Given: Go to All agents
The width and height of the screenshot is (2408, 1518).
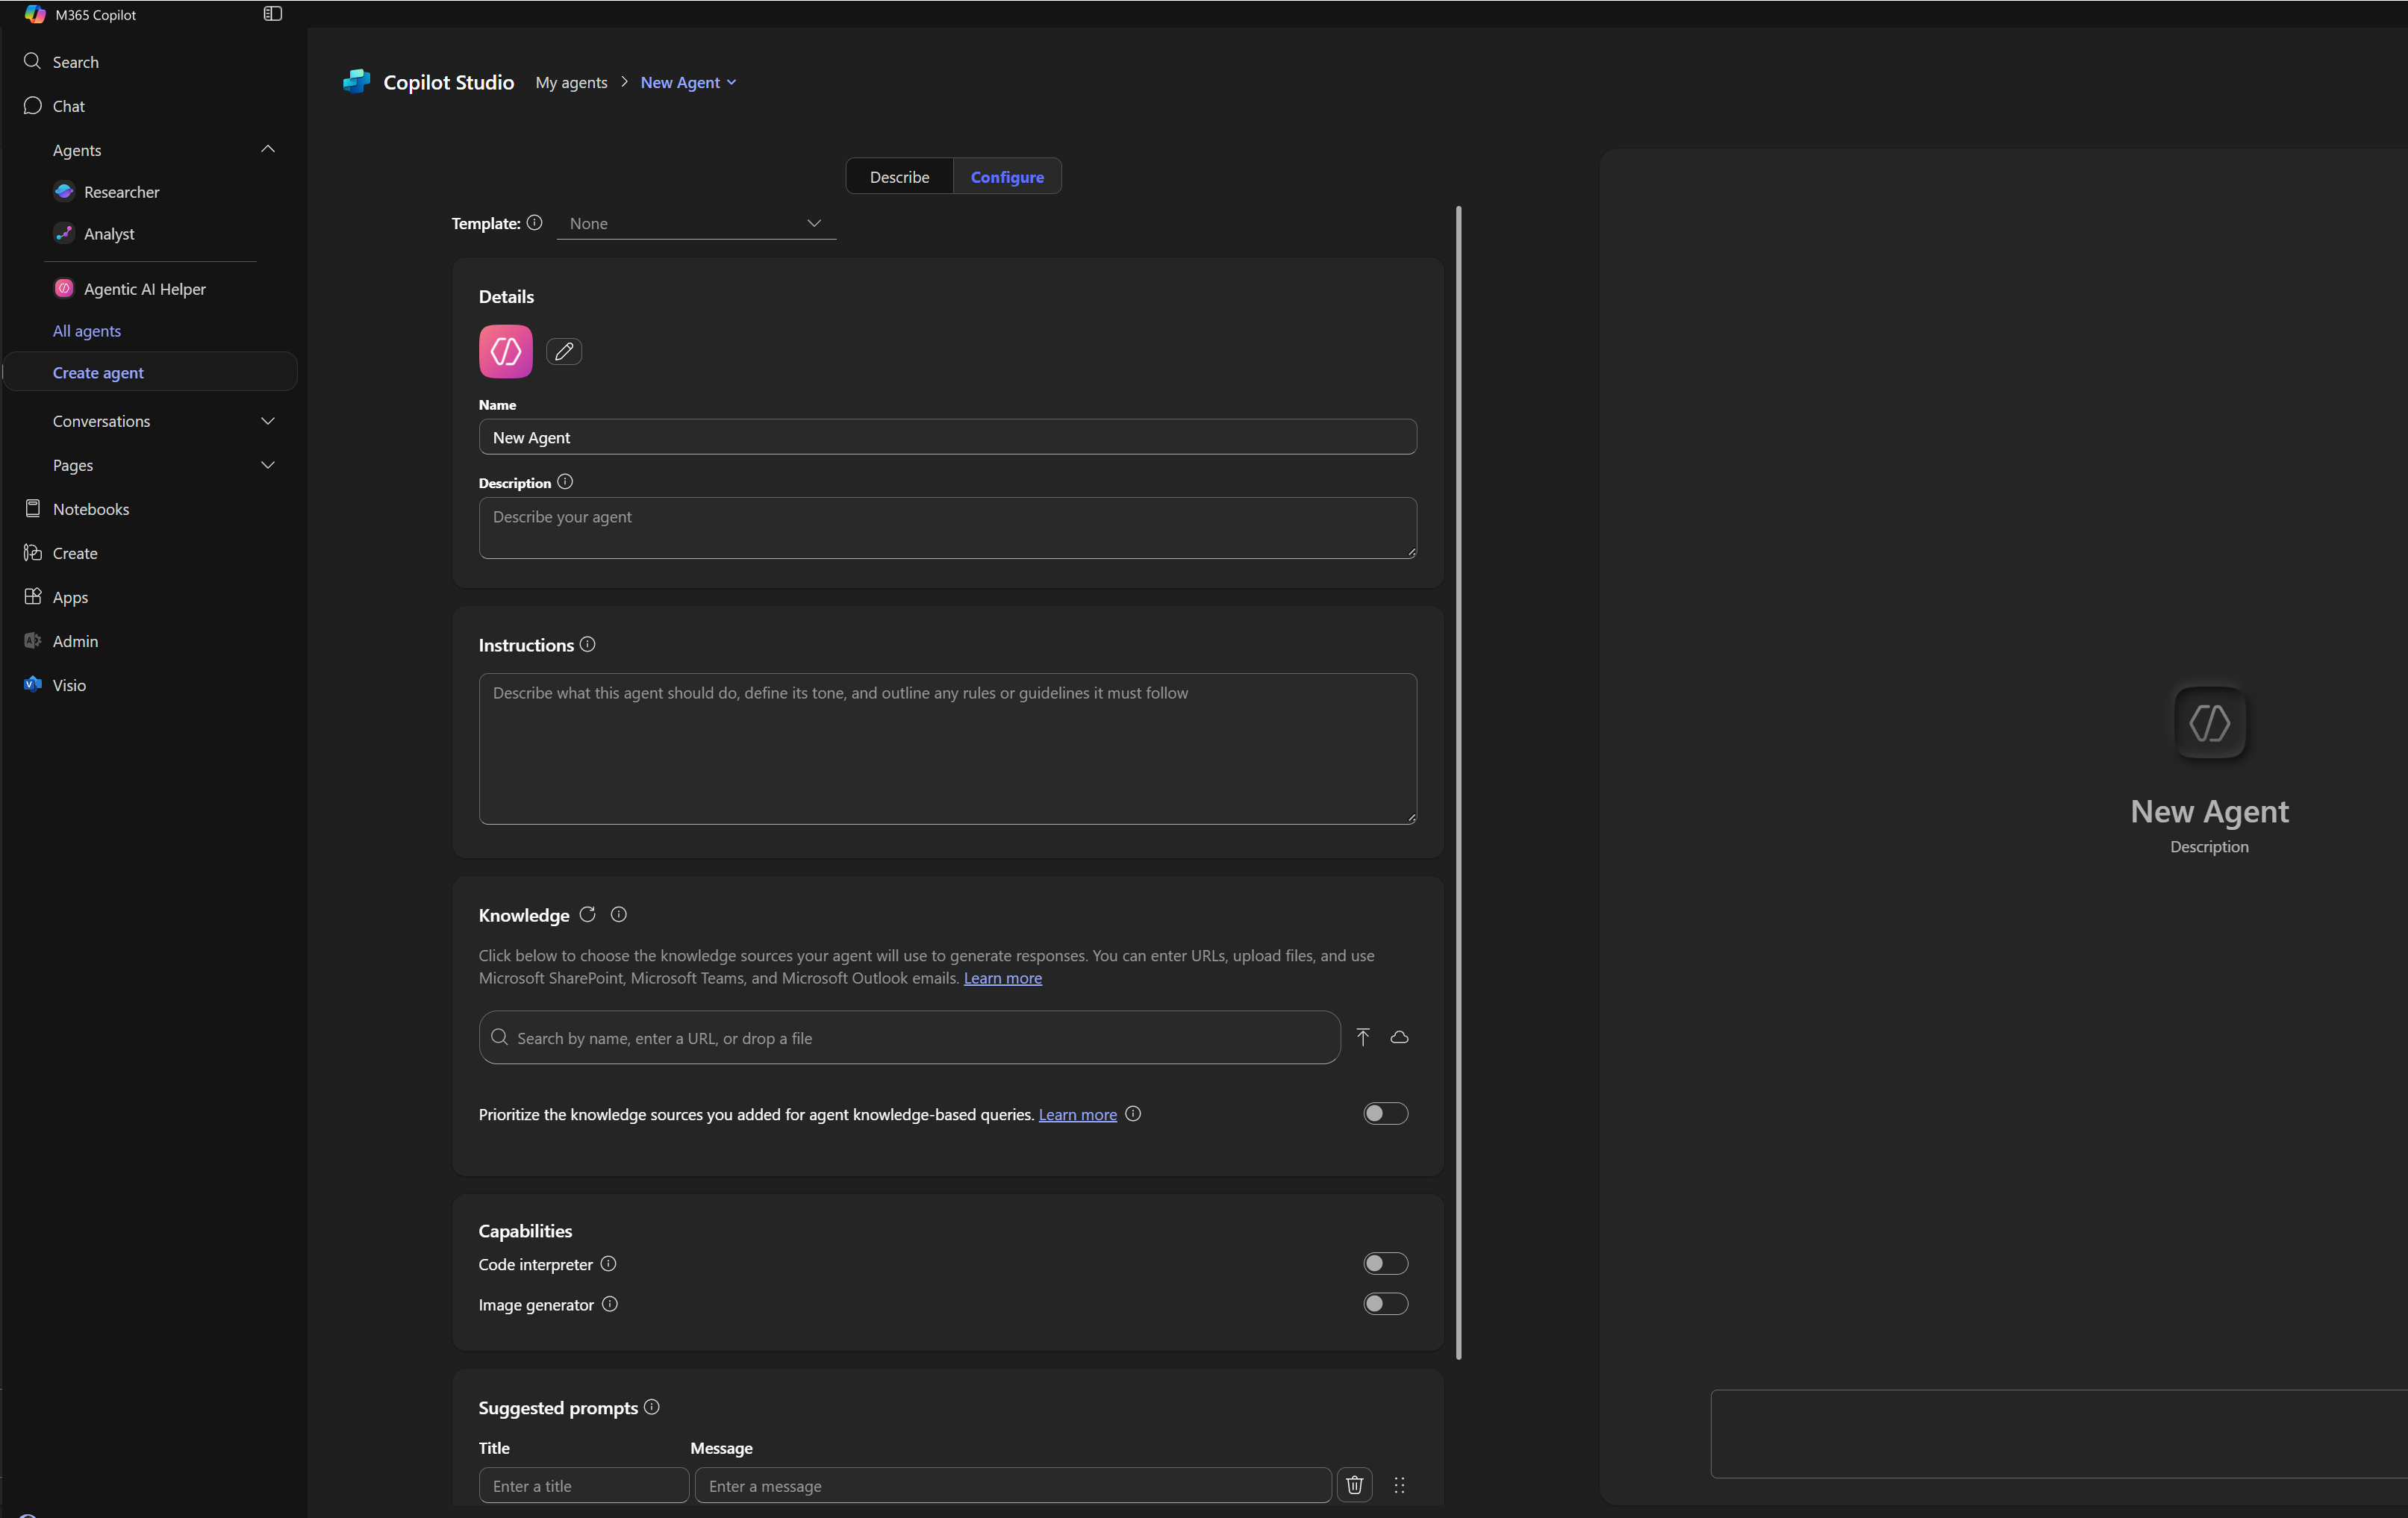Looking at the screenshot, I should point(87,331).
